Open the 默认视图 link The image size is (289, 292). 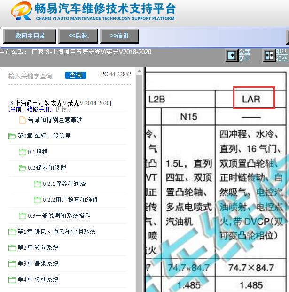click(282, 55)
